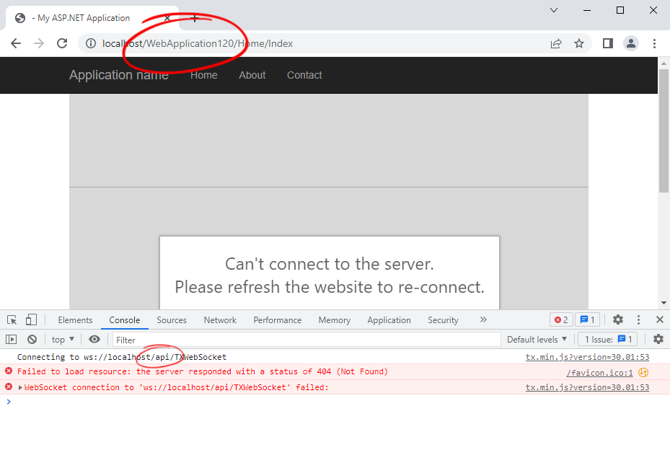Switch to the Elements tab

(75, 320)
